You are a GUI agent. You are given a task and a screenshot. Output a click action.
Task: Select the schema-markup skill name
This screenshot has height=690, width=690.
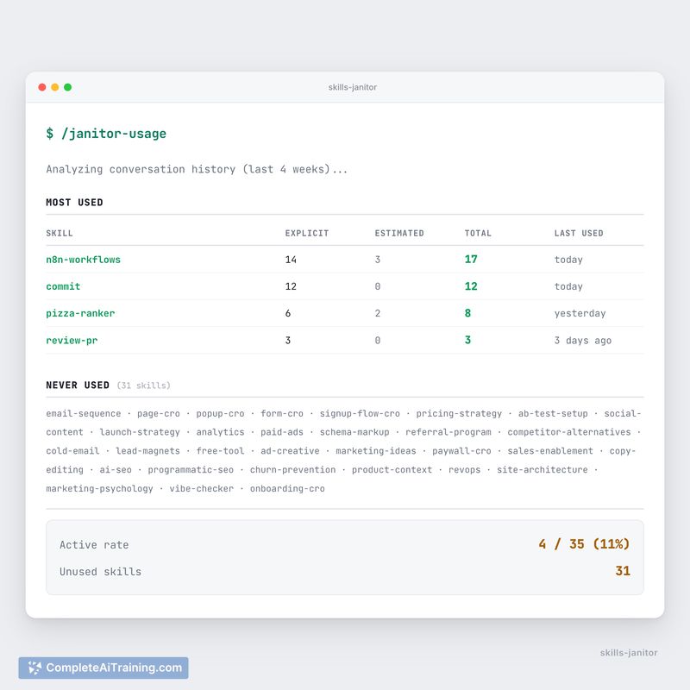point(354,432)
